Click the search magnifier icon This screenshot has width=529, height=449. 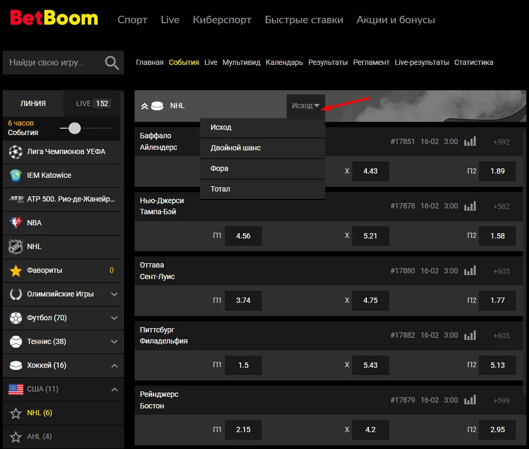112,63
